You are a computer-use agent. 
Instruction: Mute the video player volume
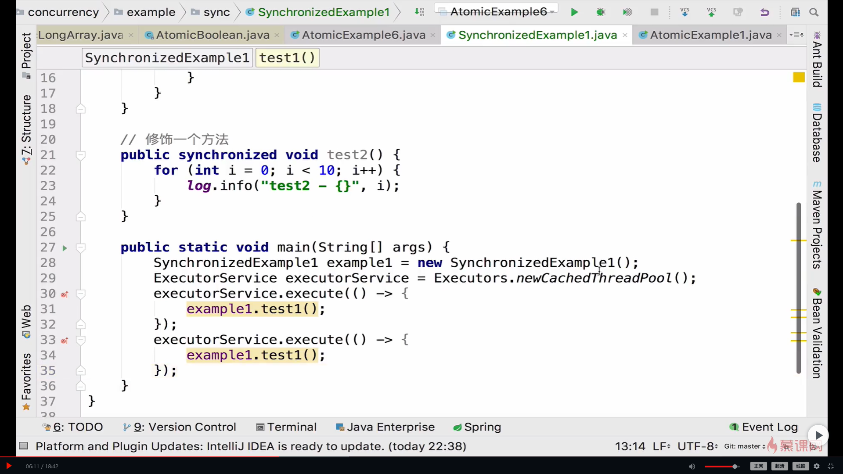click(x=692, y=466)
